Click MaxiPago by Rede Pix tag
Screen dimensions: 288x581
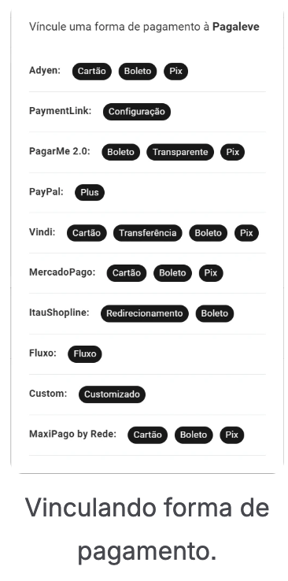pyautogui.click(x=232, y=435)
